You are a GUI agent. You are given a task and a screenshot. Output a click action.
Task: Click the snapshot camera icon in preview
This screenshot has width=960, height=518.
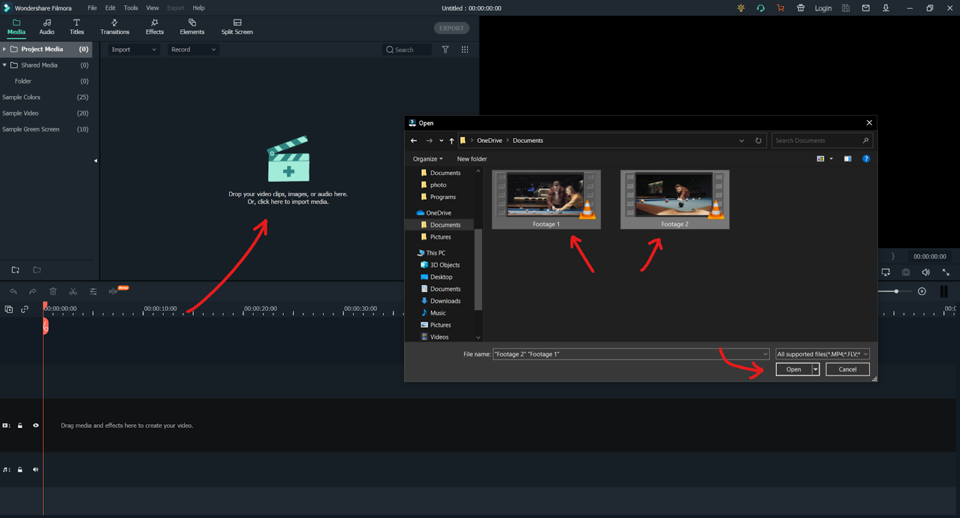[x=906, y=273]
